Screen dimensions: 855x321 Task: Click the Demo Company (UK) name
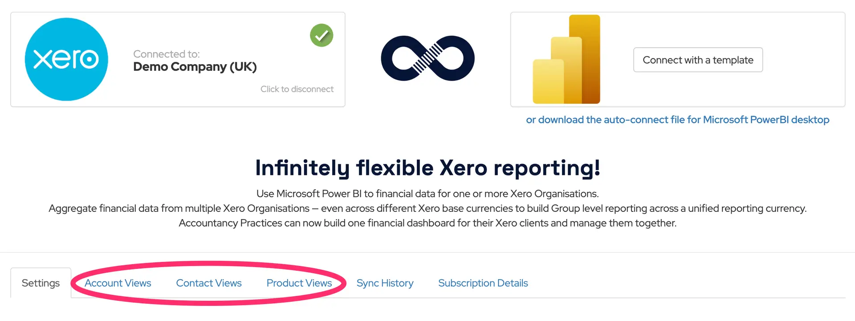[195, 67]
